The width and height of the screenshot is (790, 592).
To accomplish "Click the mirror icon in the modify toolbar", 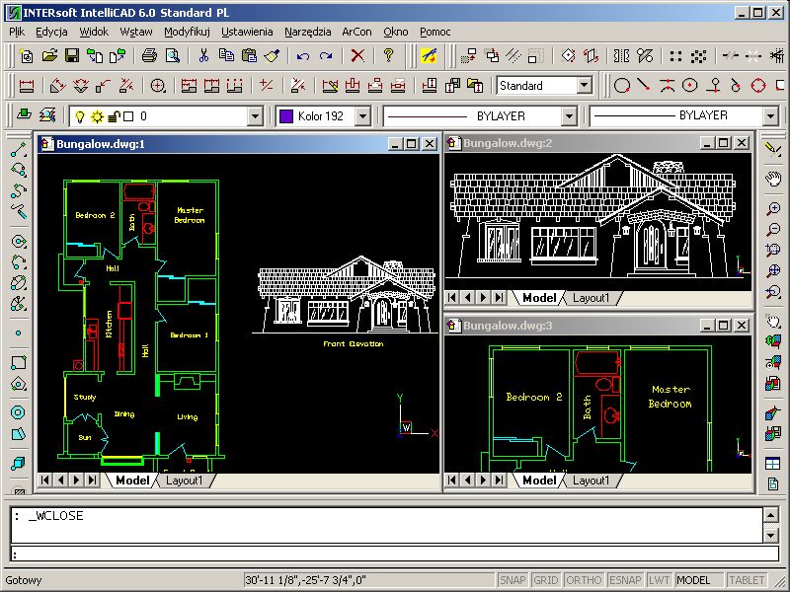I will [622, 55].
